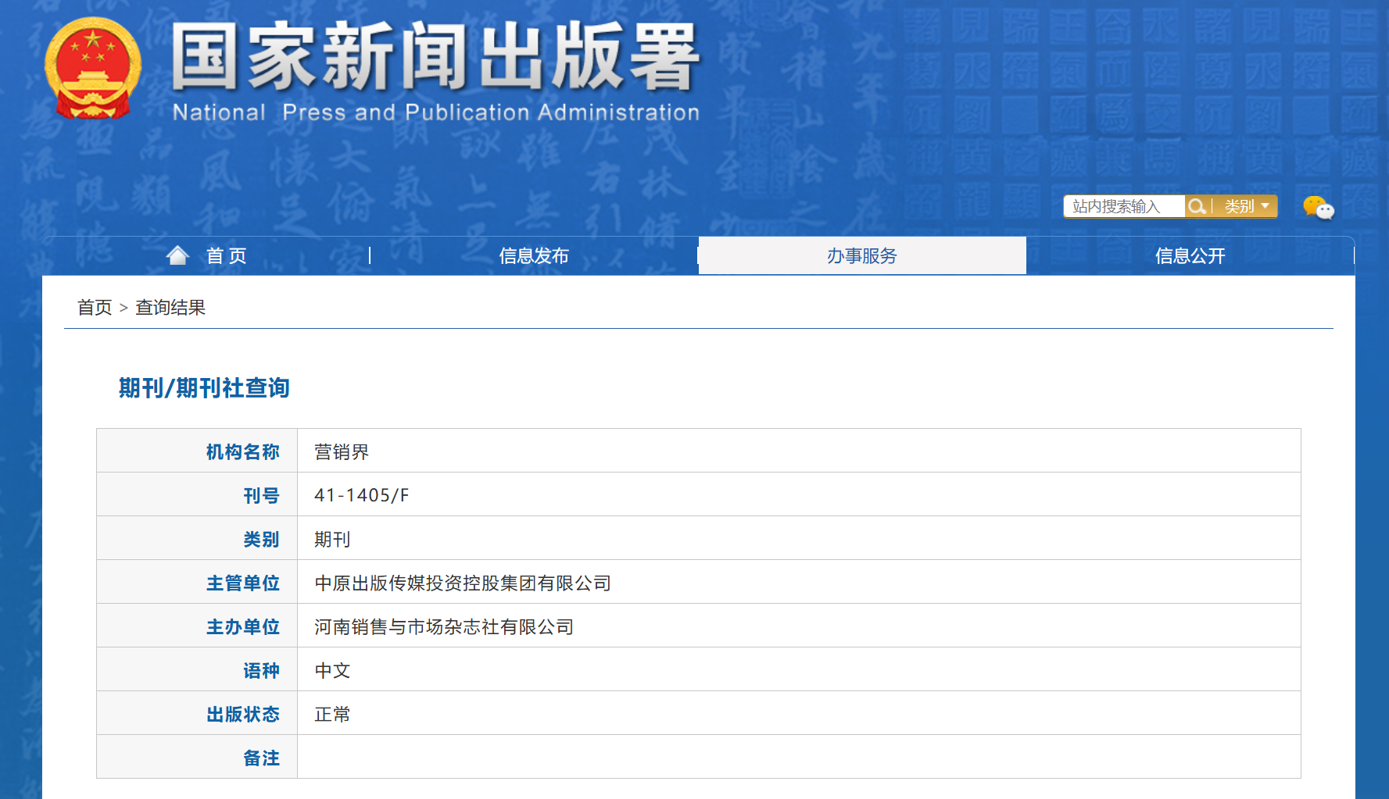Click 中原出版传媒投资控股集团有限公司 value

(x=463, y=583)
